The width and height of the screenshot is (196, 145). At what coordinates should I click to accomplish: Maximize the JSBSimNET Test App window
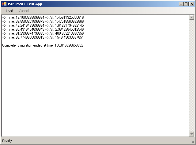[186, 4]
